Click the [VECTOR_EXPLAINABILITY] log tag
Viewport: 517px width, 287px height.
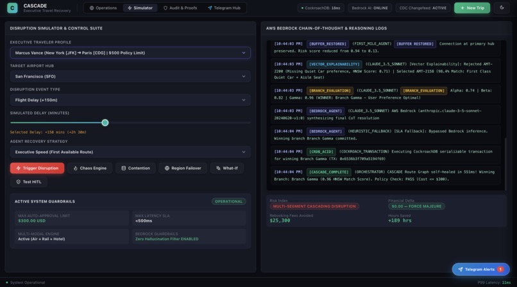click(x=334, y=64)
